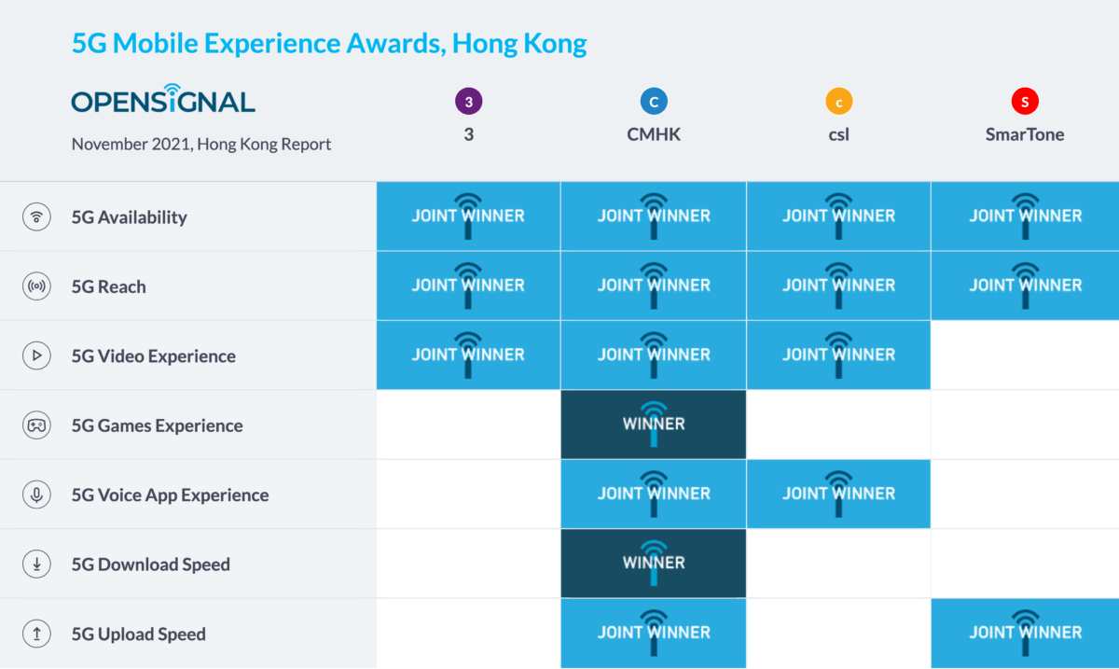This screenshot has width=1119, height=669.
Task: Select SmarTone Joint Winner for Upload Speed
Action: (1025, 633)
